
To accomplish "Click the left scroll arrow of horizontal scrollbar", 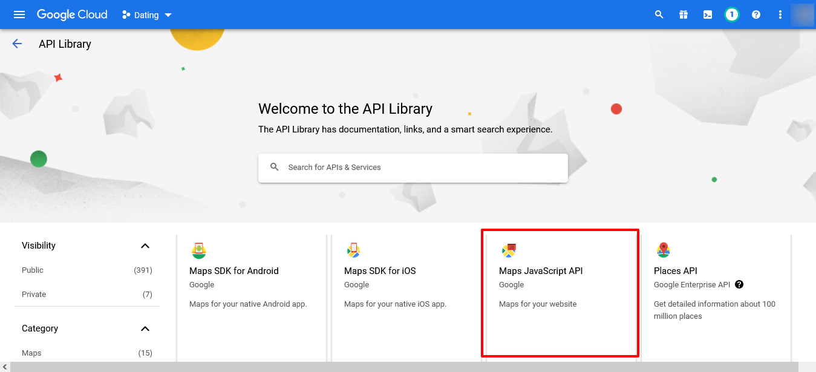I will point(5,367).
